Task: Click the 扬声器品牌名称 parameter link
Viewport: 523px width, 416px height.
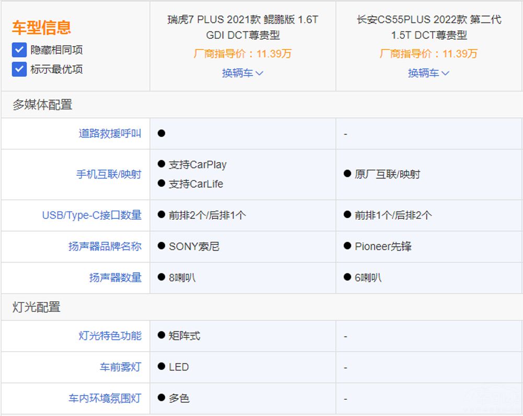Action: coord(105,246)
